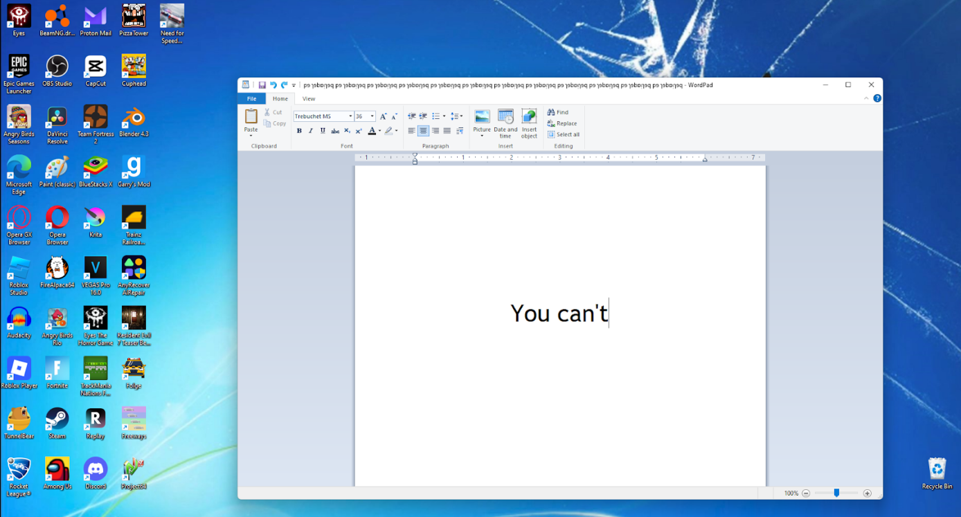Switch to the View ribbon tab

[309, 99]
